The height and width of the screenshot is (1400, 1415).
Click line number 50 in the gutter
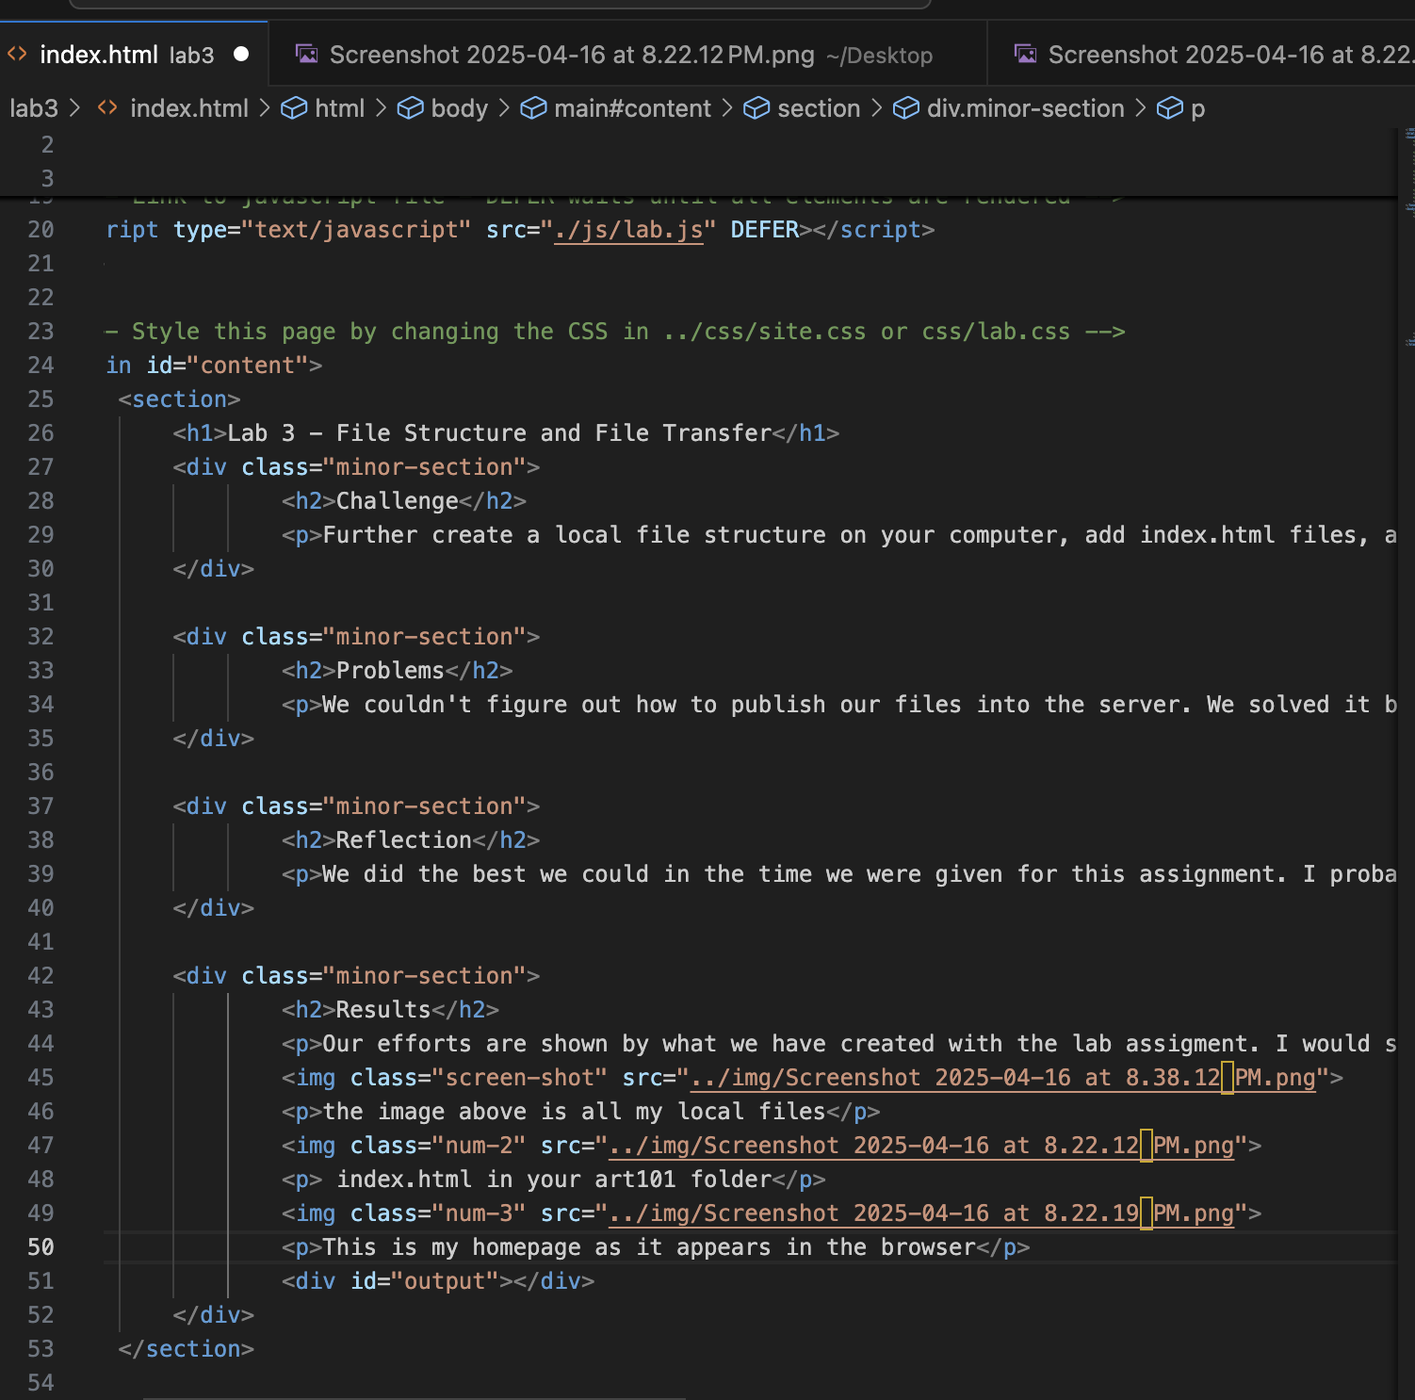41,1247
